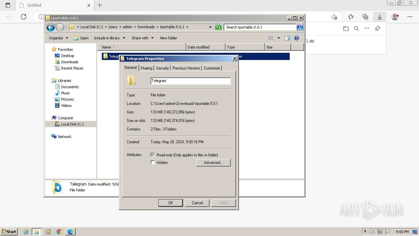
Task: Open Windows Media Player from taskbar
Action: click(x=48, y=232)
